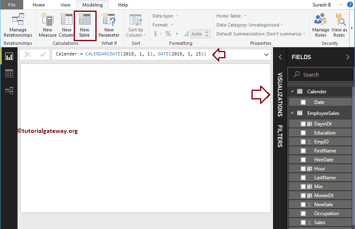Check the Hour field checkbox
The image size is (355, 229).
coord(303,169)
